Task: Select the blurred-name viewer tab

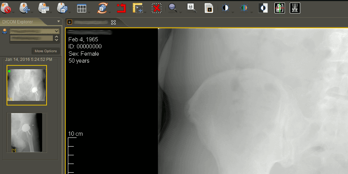Action: click(x=91, y=22)
